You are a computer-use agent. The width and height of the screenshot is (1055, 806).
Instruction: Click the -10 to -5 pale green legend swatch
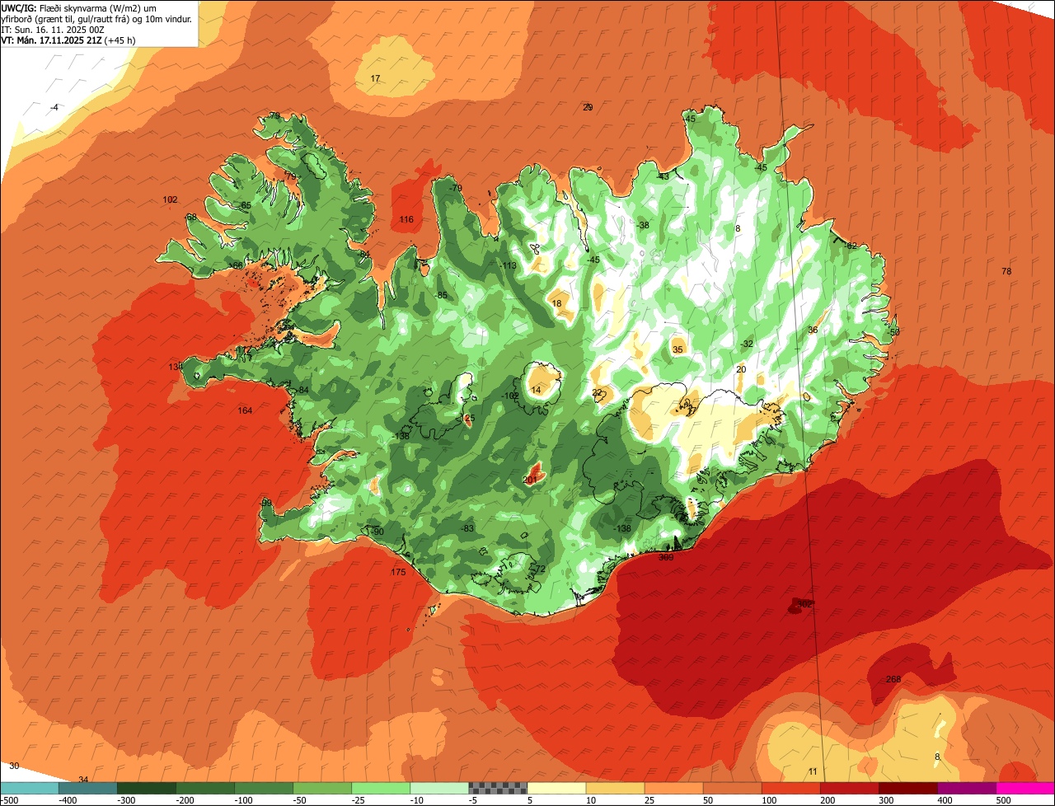pos(439,788)
